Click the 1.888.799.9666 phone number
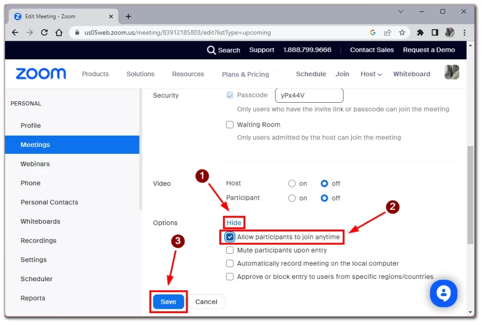This screenshot has width=483, height=325. pos(308,50)
